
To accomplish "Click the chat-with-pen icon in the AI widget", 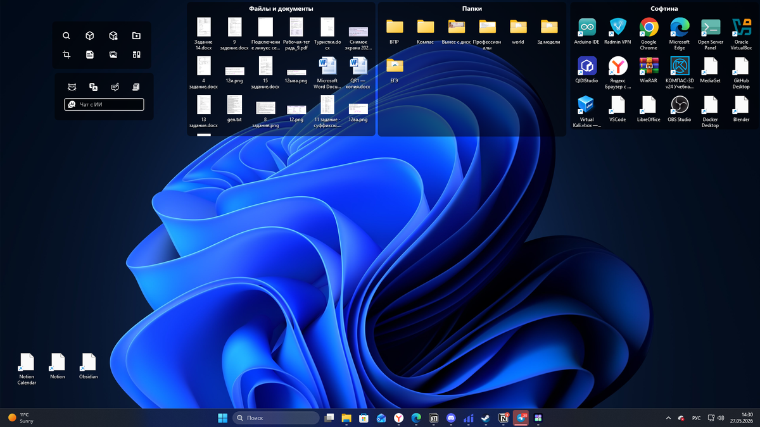I will tap(115, 87).
